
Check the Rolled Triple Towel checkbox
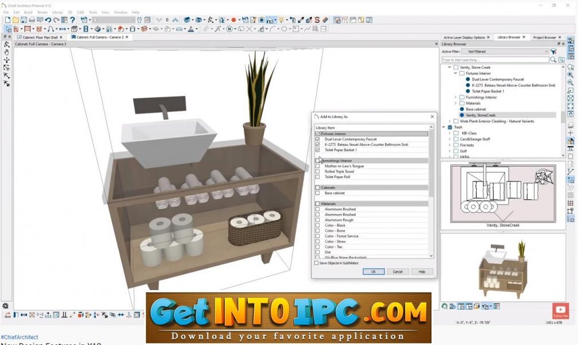point(318,172)
